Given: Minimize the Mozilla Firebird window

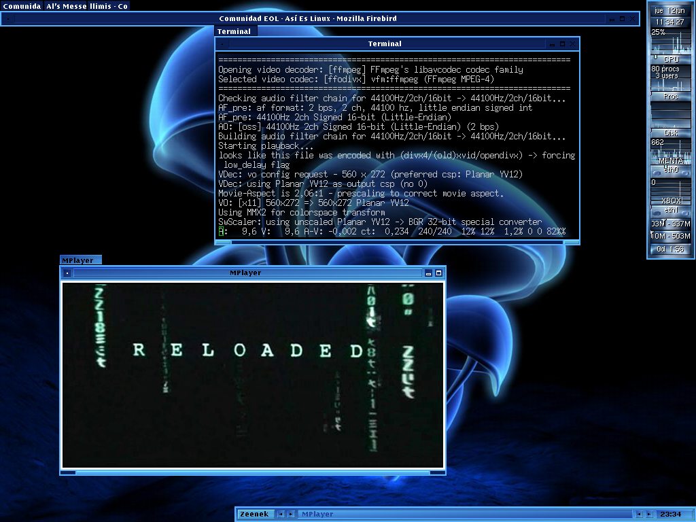Looking at the screenshot, I should (x=612, y=18).
